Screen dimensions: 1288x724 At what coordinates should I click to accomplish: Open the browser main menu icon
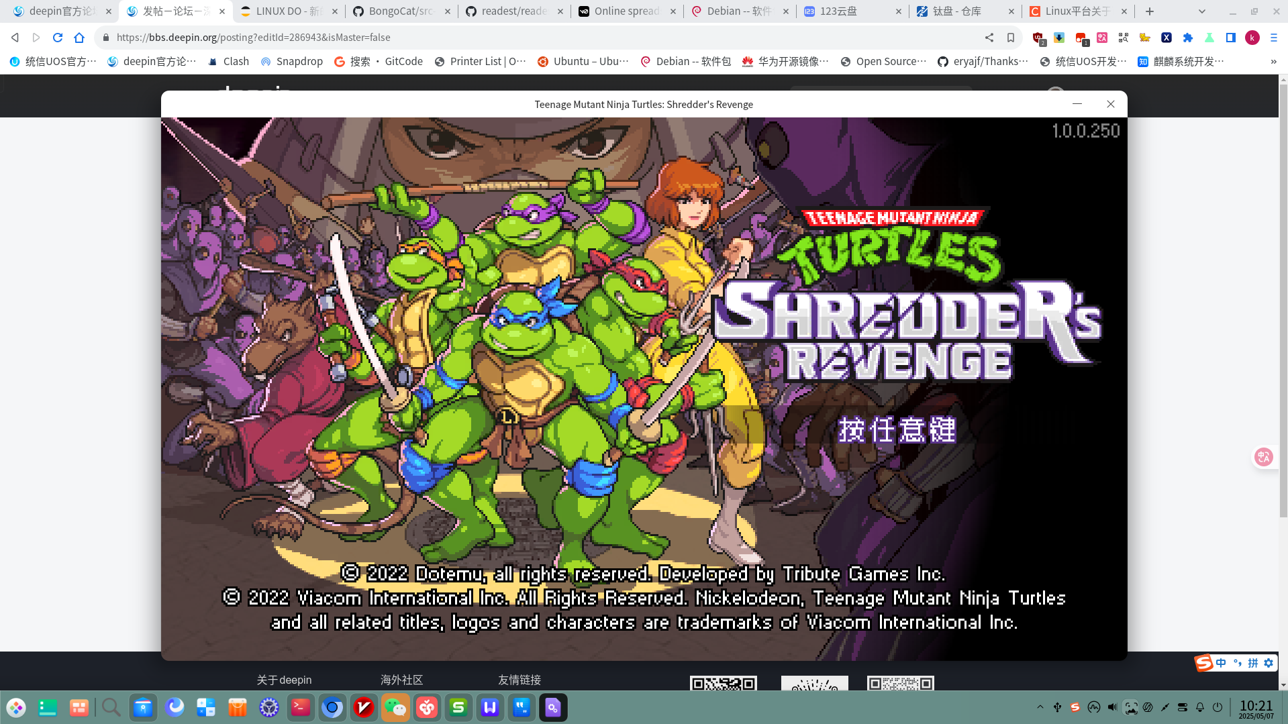[x=1274, y=38]
